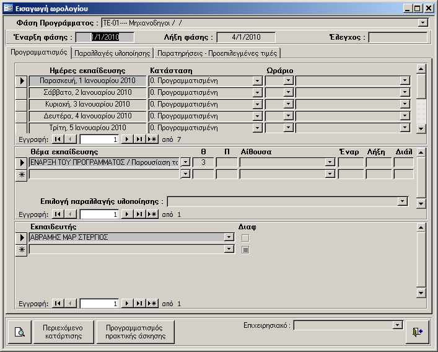Switch to the Παραλλαγές υλοποίησης tab
Image resolution: width=438 pixels, height=352 pixels.
coord(113,53)
